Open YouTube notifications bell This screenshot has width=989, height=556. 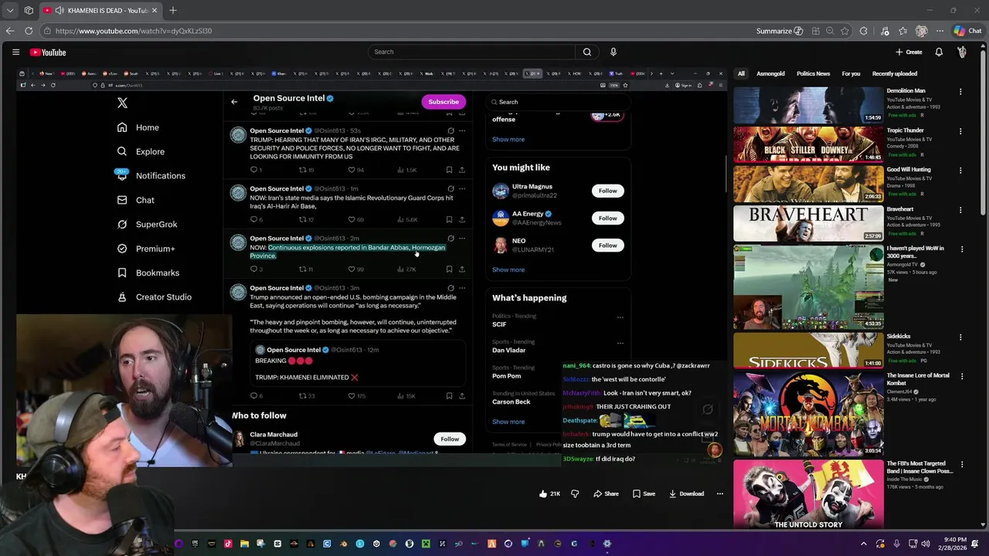coord(939,52)
